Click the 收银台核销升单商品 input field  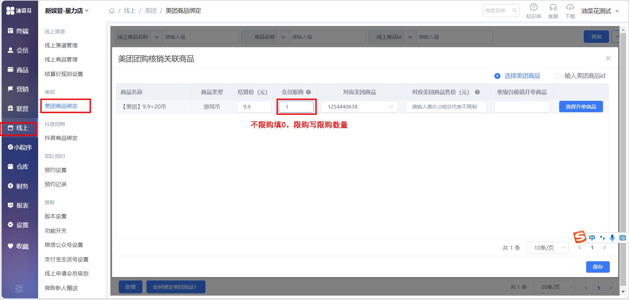pos(522,107)
